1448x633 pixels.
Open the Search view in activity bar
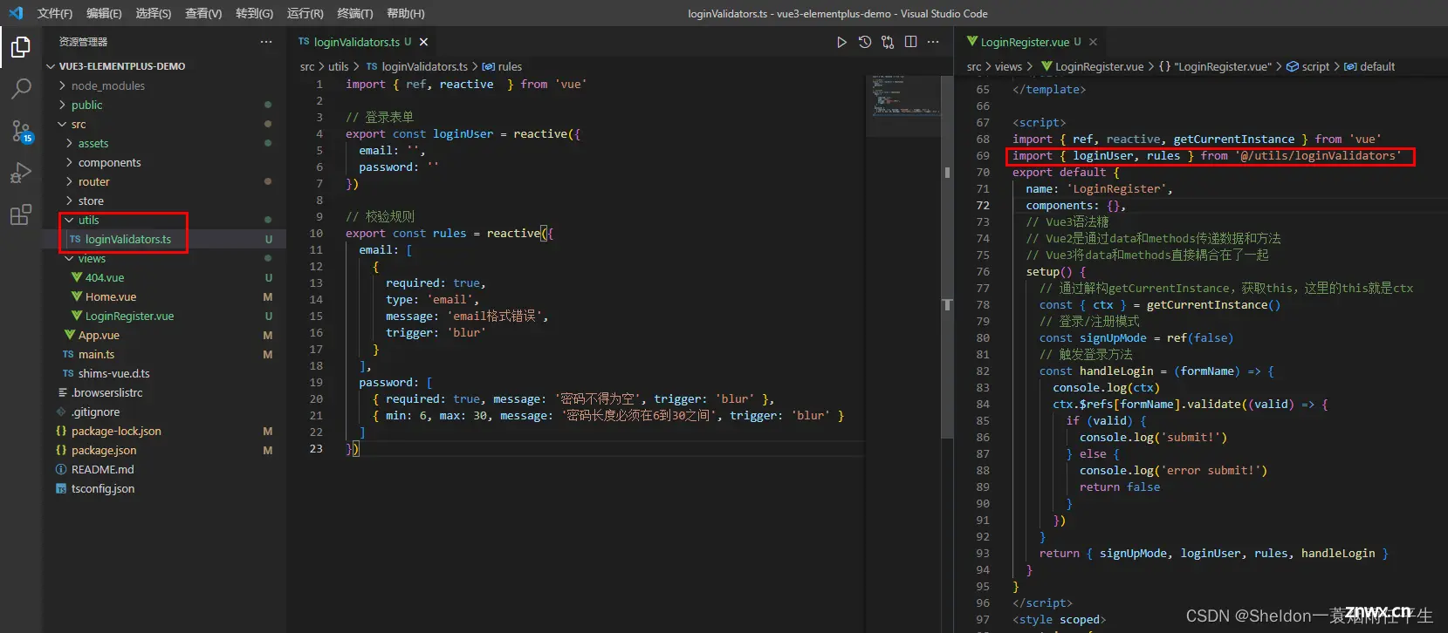point(21,88)
